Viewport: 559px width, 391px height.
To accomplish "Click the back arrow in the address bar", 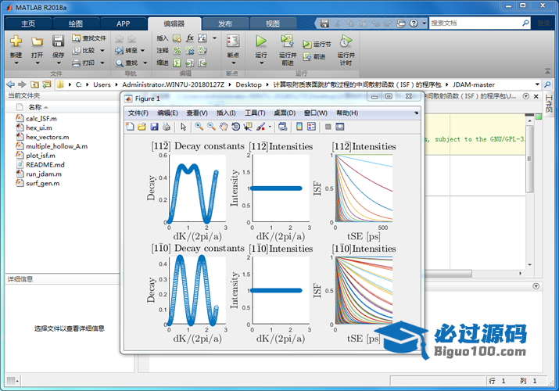I will 11,84.
